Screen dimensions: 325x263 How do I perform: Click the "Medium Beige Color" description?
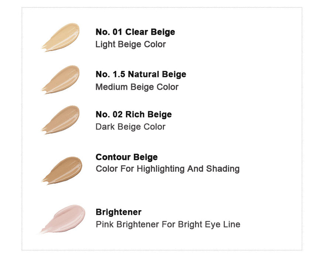tap(137, 87)
